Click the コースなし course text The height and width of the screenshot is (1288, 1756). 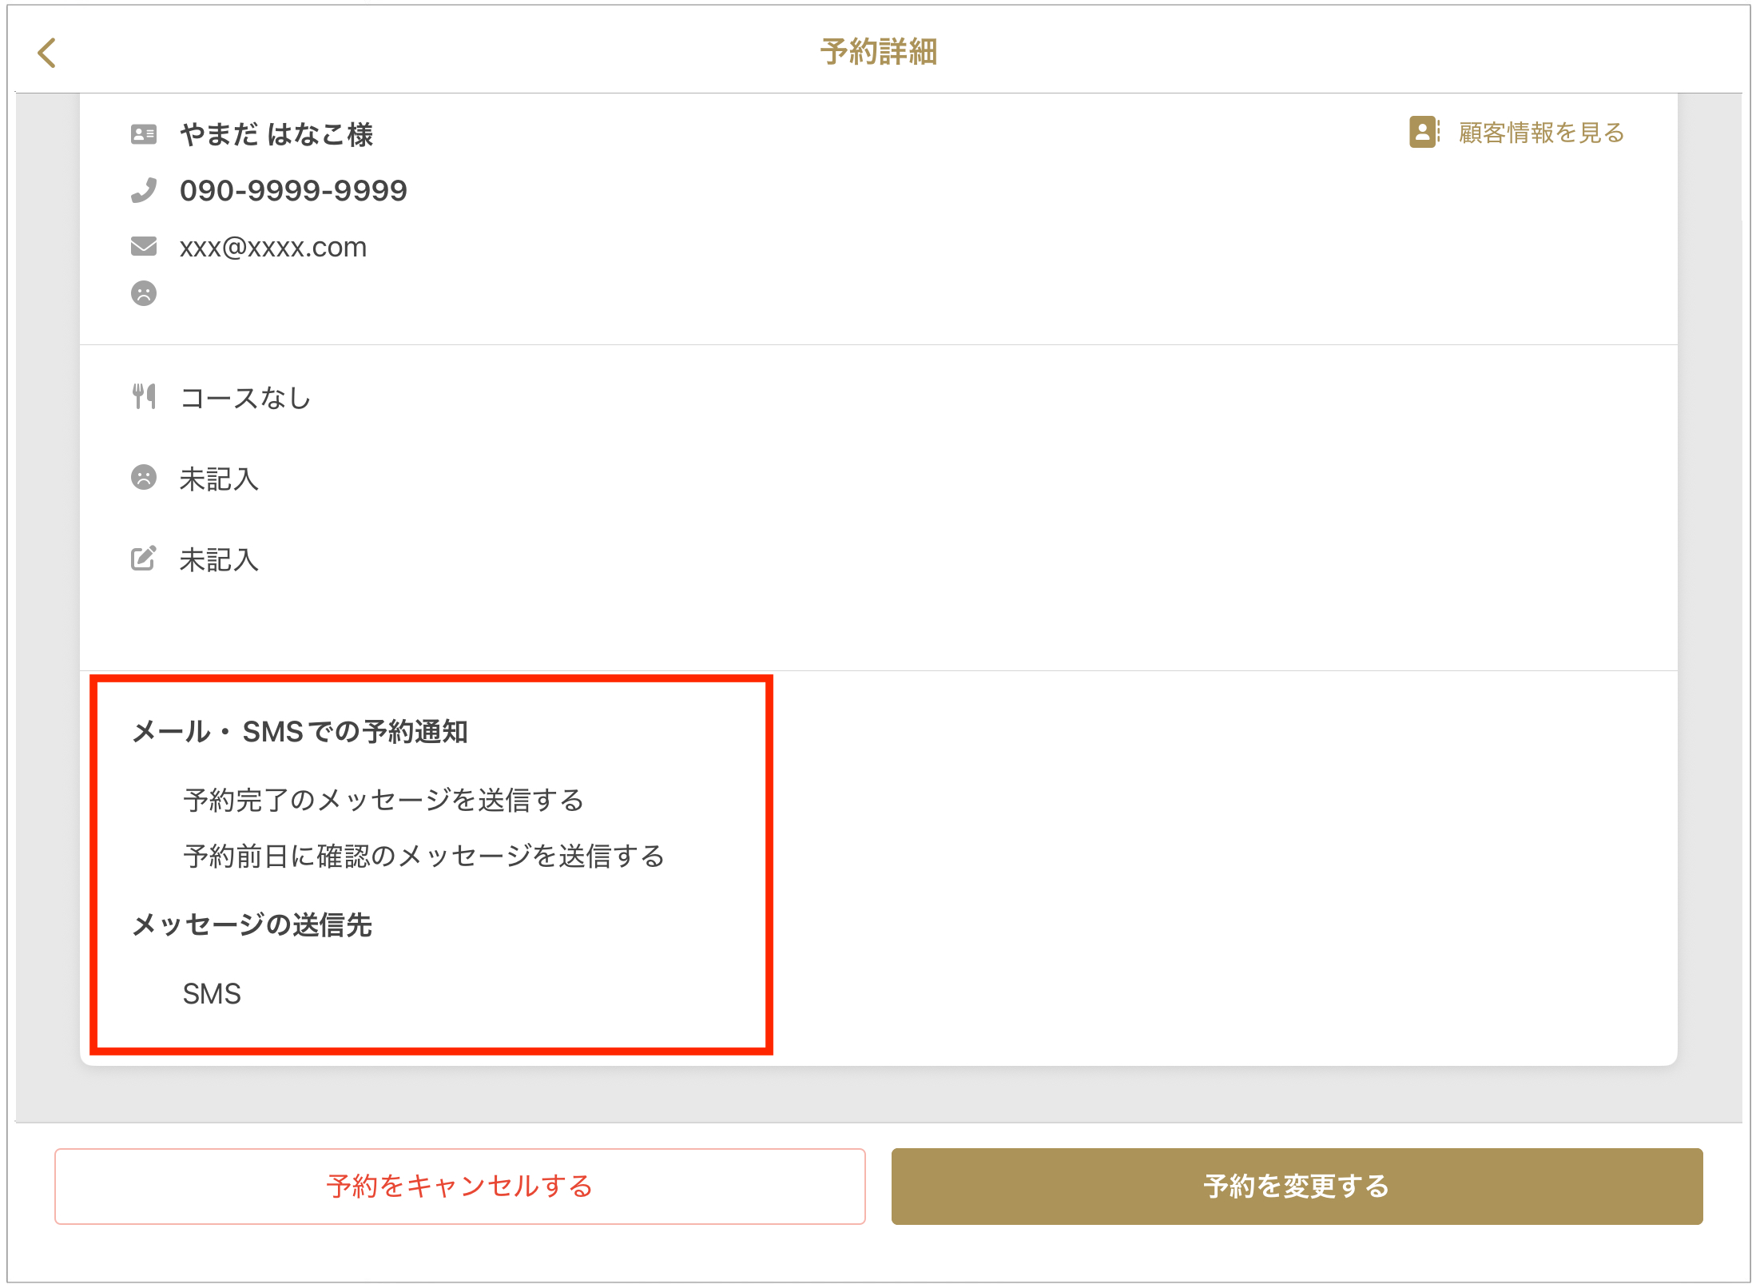[x=245, y=398]
